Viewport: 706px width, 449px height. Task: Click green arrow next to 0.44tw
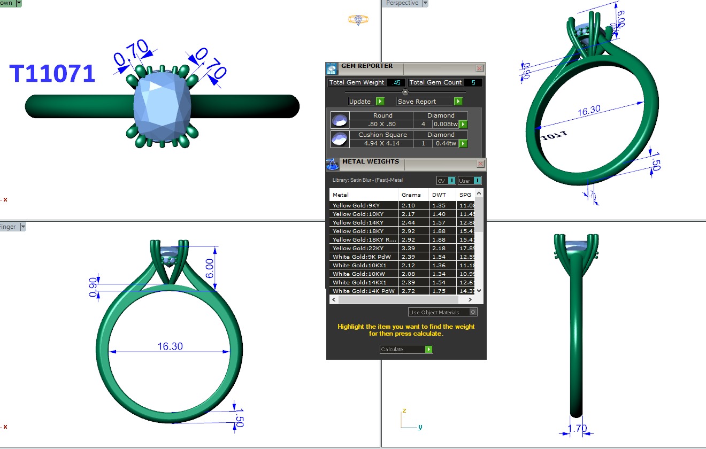coord(463,143)
